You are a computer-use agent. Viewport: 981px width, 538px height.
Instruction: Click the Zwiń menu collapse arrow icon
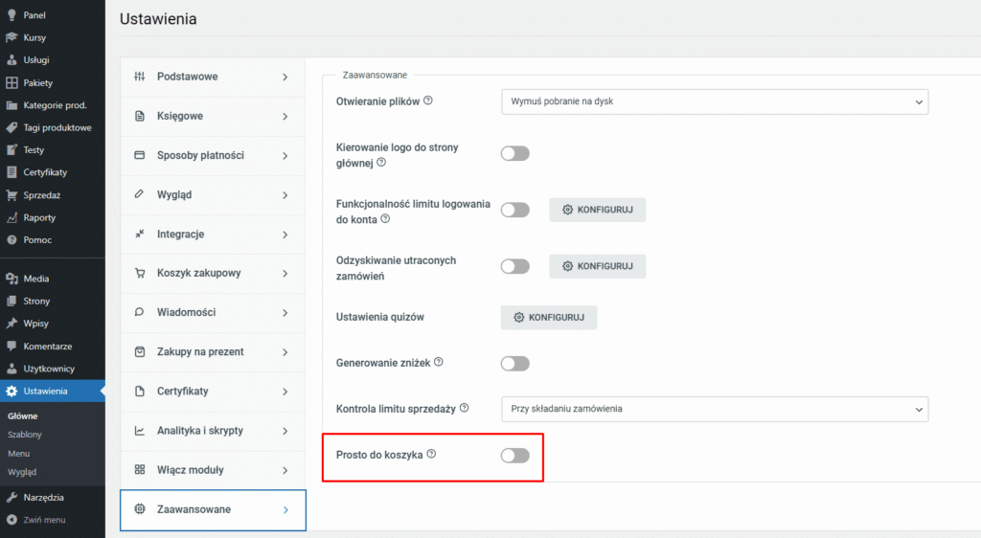[x=11, y=520]
